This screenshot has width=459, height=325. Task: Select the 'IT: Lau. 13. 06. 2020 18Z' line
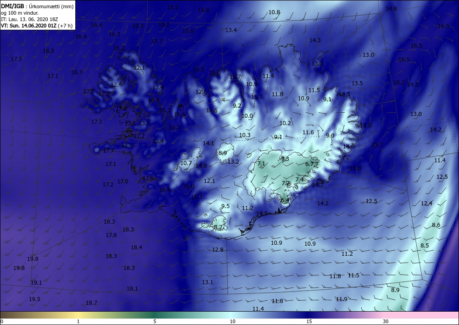click(29, 19)
